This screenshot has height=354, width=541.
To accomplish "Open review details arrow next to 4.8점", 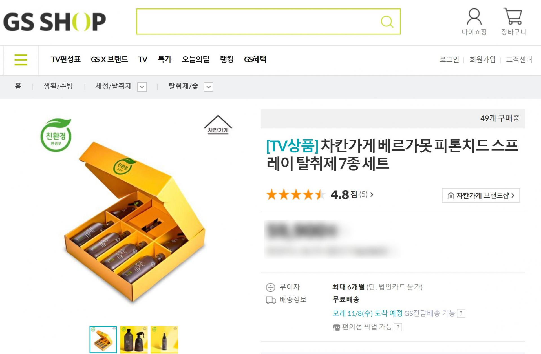I will click(372, 194).
